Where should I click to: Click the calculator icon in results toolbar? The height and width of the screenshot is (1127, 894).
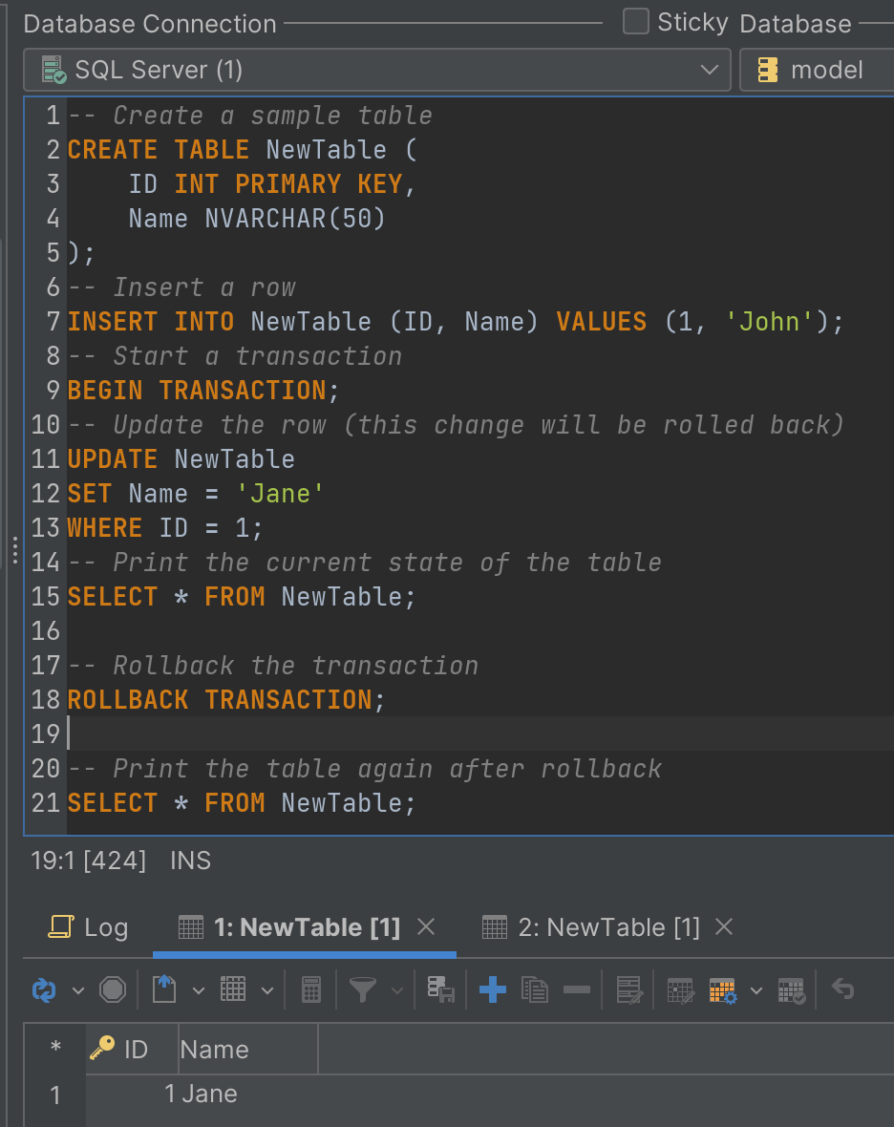tap(311, 990)
